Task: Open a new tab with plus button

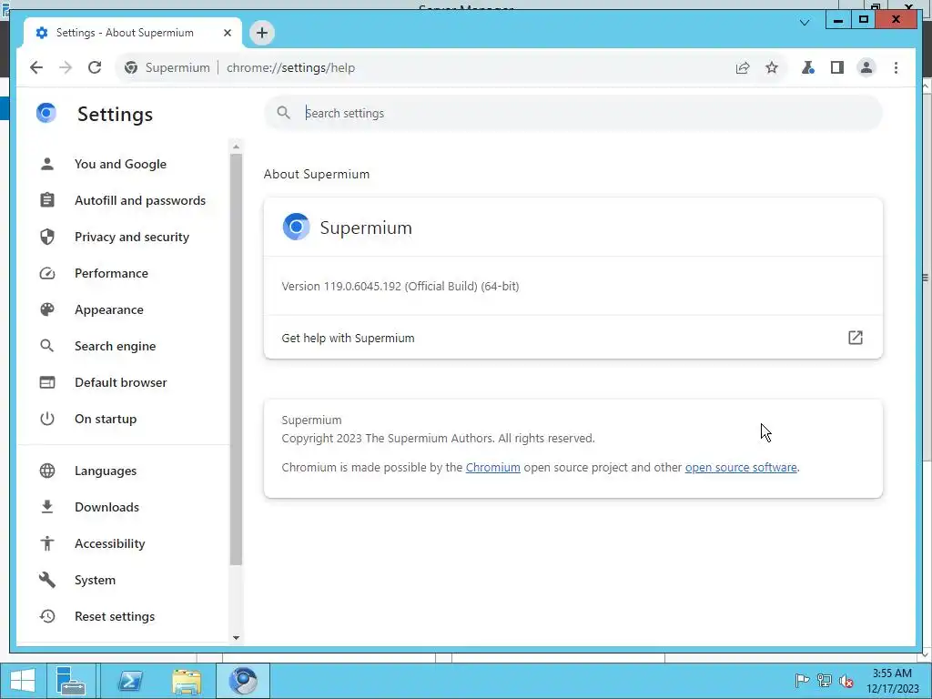Action: (x=262, y=33)
